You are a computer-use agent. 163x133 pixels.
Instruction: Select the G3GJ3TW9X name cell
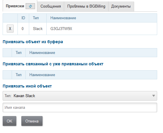[102, 29]
